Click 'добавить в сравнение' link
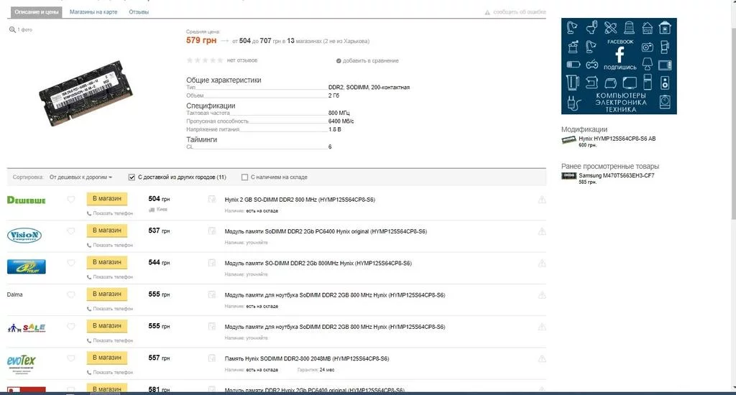 (367, 61)
